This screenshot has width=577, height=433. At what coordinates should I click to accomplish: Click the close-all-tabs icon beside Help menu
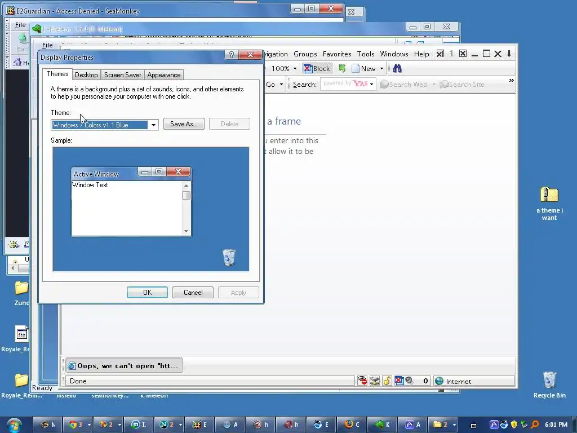pyautogui.click(x=440, y=54)
